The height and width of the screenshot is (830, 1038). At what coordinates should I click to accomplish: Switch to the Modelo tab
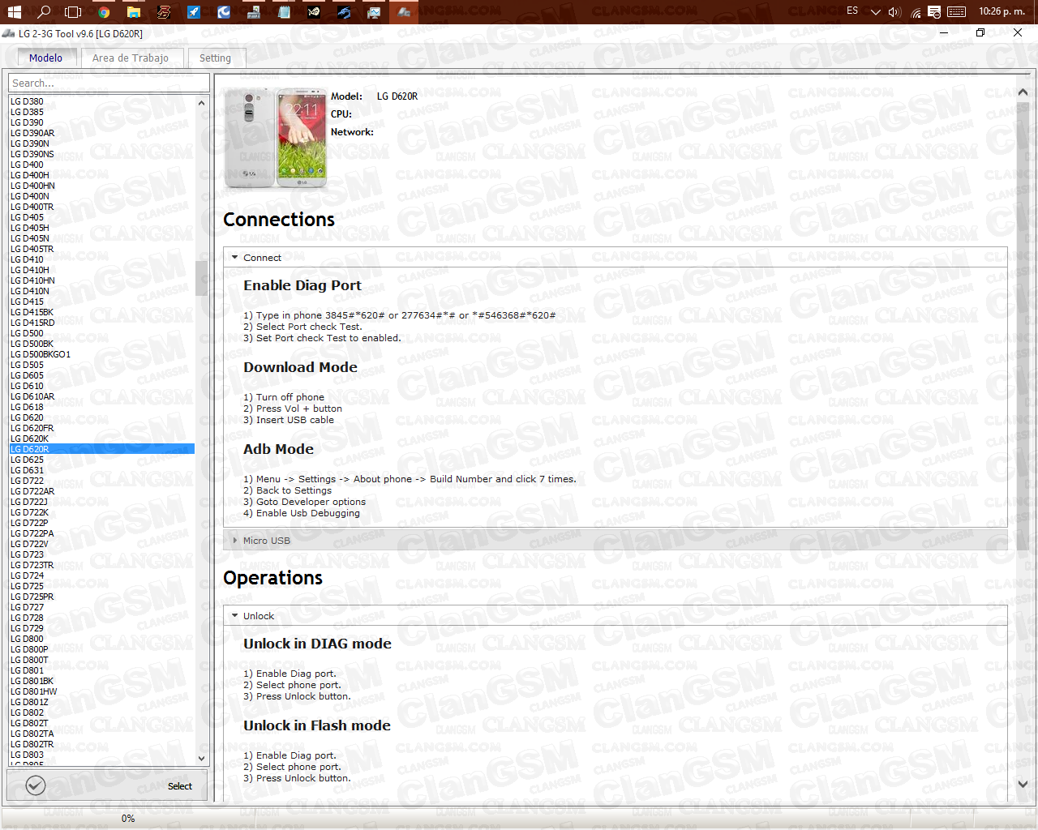(x=45, y=58)
